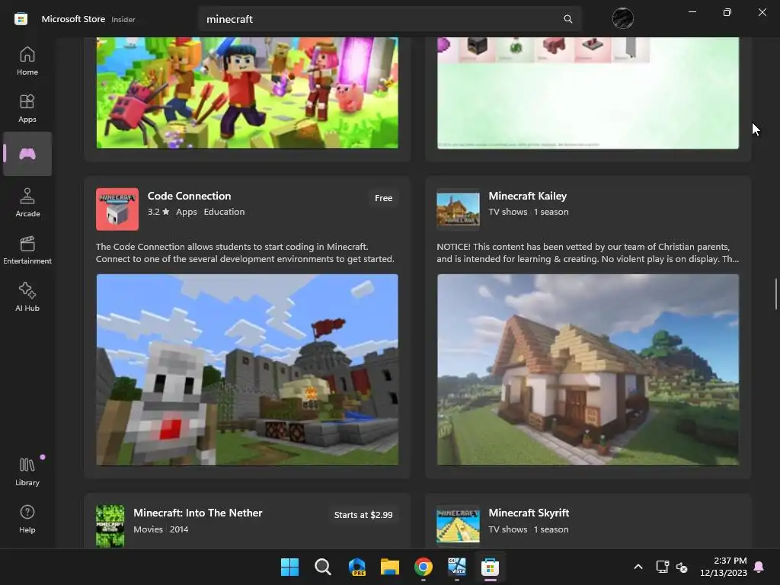Click Microsoft Store taskbar icon
Viewport: 780px width, 585px height.
(x=490, y=567)
